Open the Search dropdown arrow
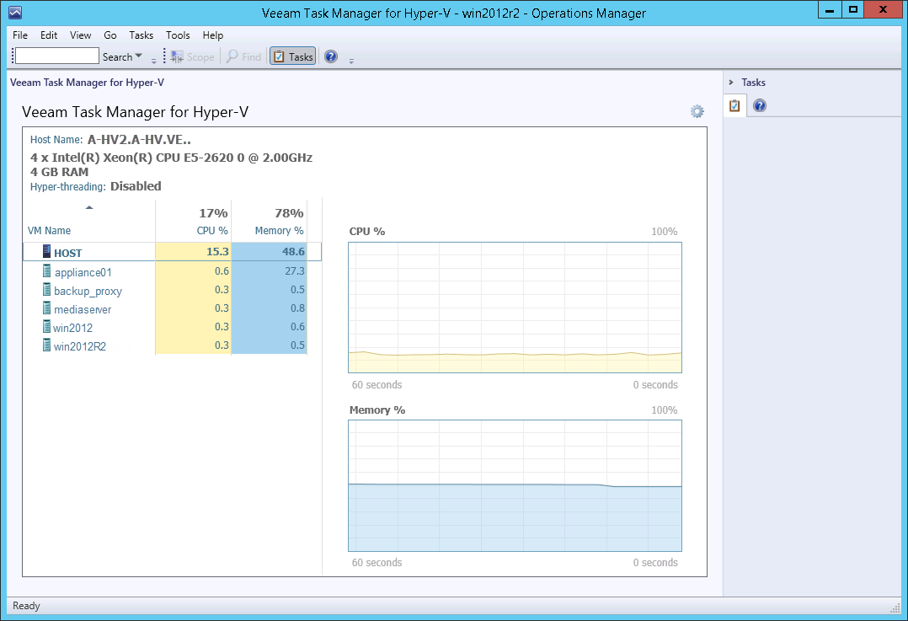The width and height of the screenshot is (908, 621). tap(138, 56)
